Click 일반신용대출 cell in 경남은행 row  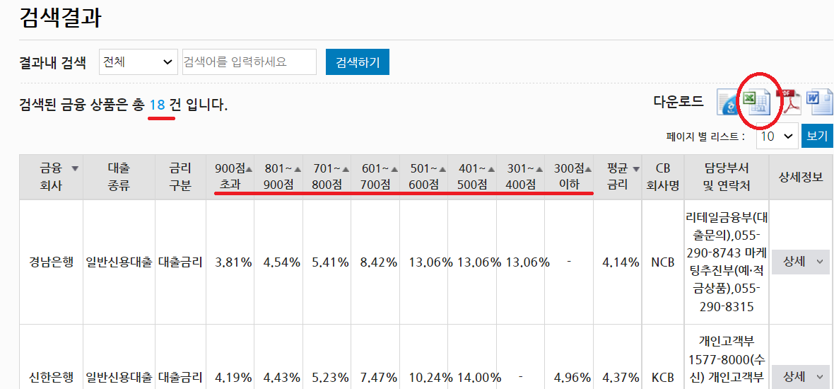[119, 262]
